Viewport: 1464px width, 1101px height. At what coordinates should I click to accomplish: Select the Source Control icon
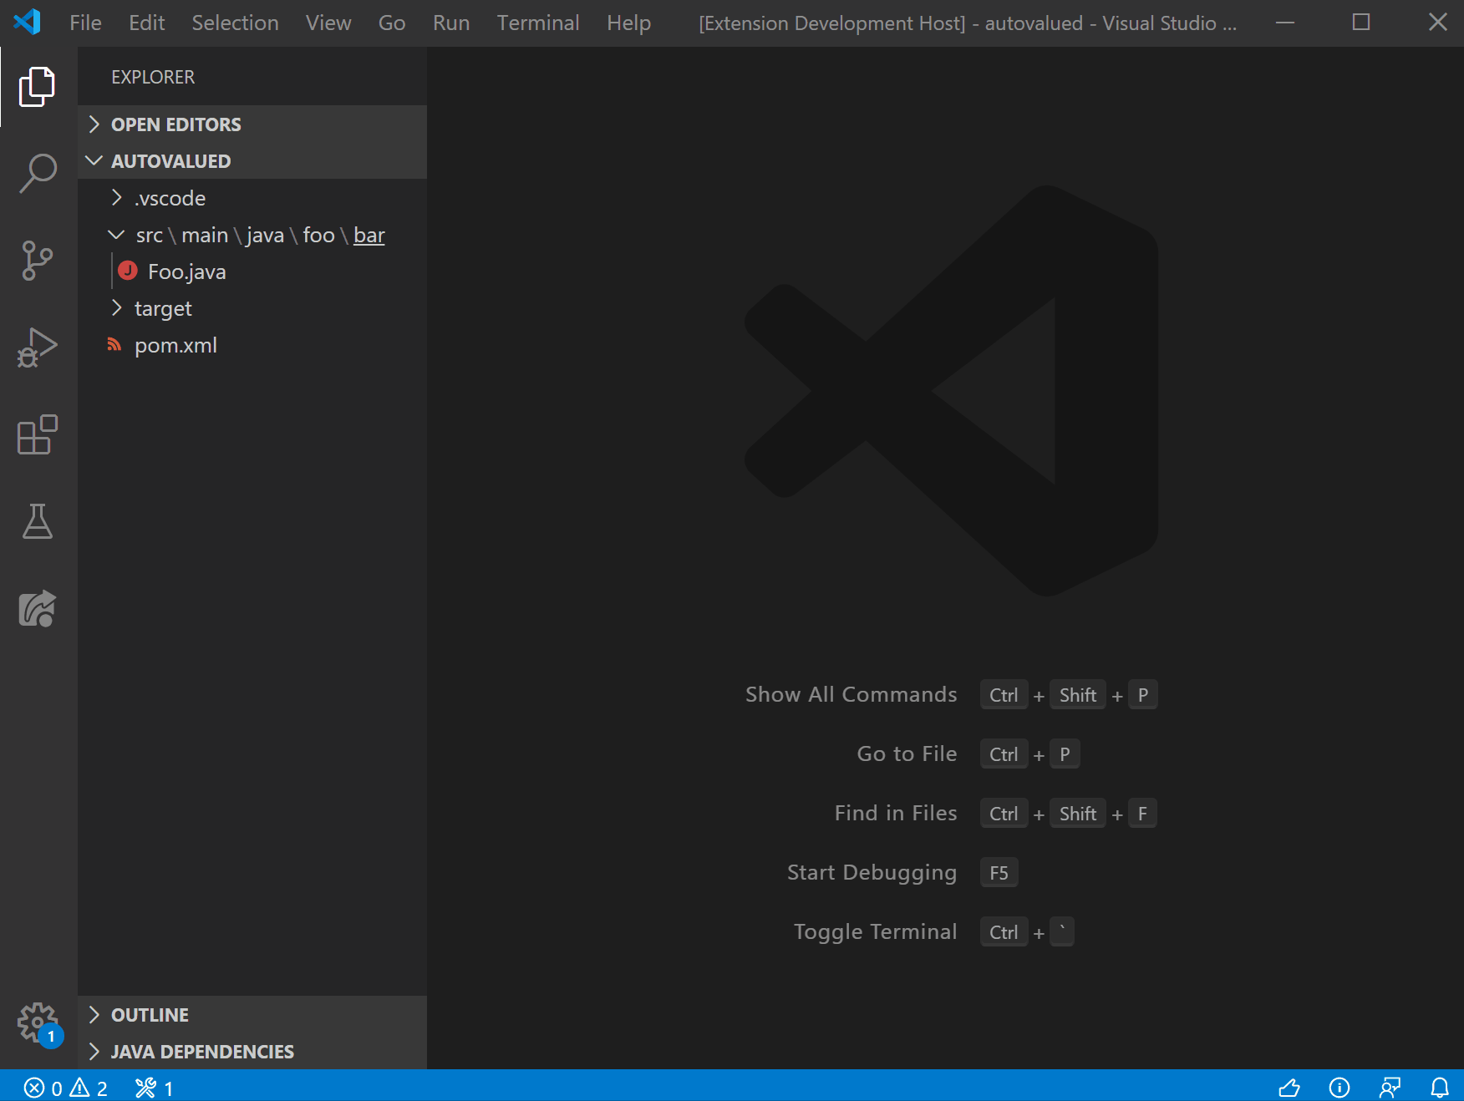[37, 261]
